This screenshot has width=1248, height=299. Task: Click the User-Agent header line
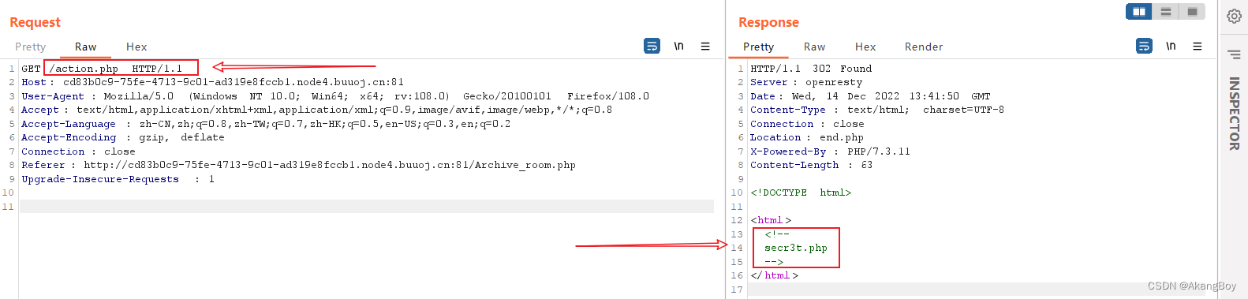tap(335, 96)
